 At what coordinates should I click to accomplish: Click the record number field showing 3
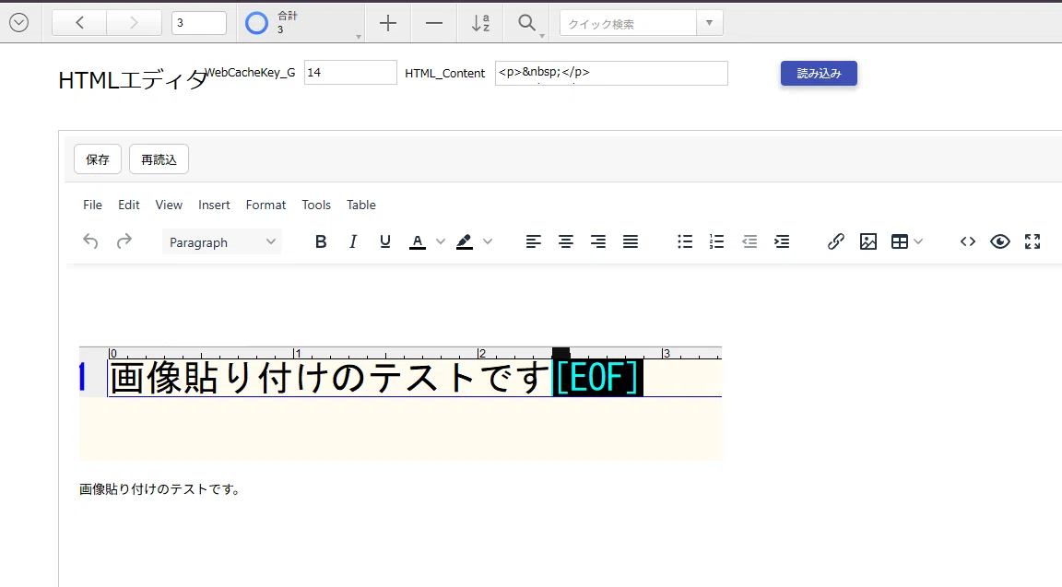(x=198, y=23)
